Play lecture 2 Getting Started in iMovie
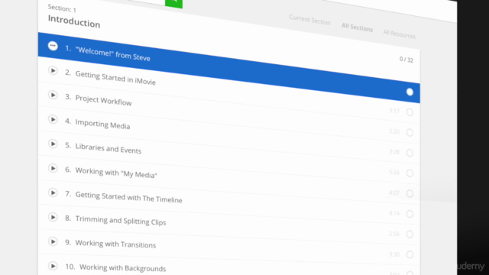The image size is (489, 275). coord(53,70)
